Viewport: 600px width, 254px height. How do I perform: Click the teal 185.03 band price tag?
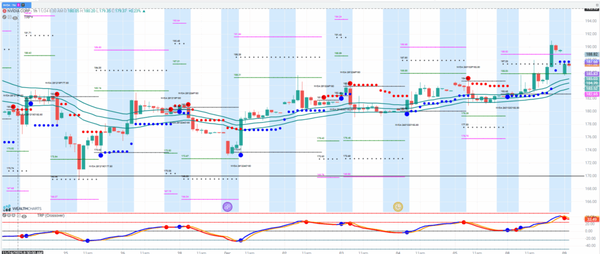click(x=592, y=78)
